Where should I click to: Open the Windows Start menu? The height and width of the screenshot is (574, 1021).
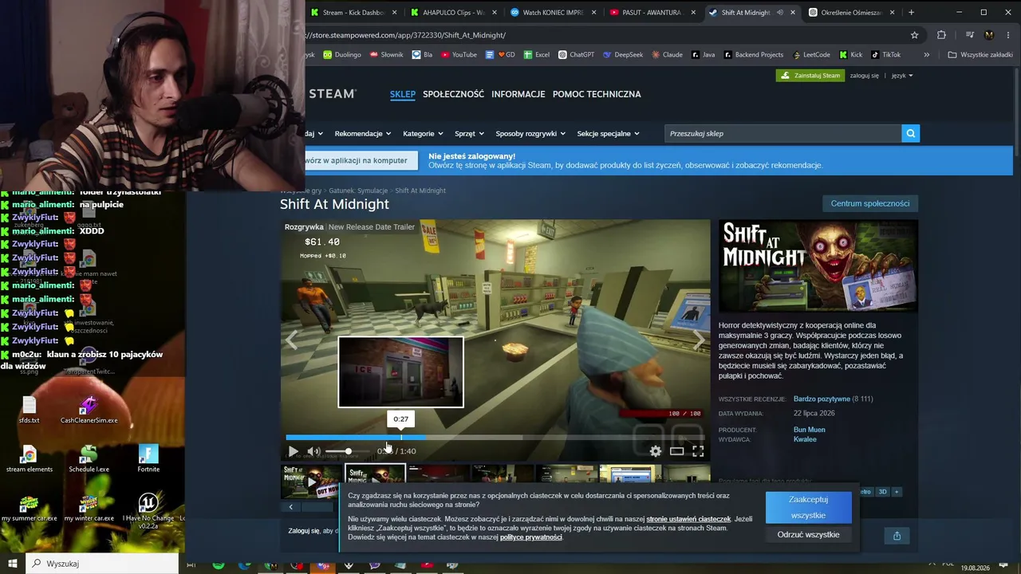point(13,564)
